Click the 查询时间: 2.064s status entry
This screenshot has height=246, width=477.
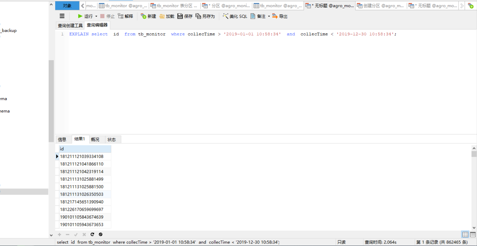pyautogui.click(x=381, y=242)
